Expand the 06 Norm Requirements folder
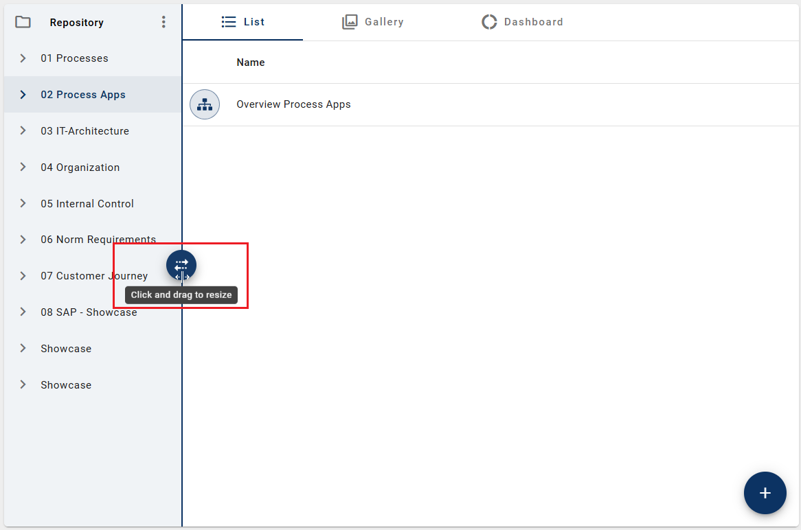 23,240
